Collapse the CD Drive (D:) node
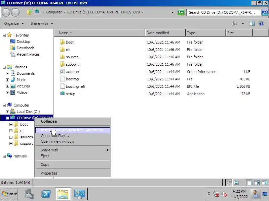The height and width of the screenshot is (201, 269). 7,118
